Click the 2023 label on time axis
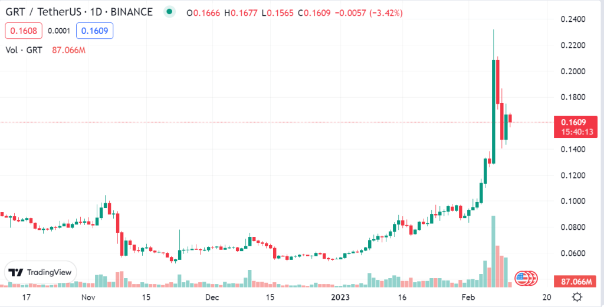Viewport: 604px width, 307px height. pos(341,296)
